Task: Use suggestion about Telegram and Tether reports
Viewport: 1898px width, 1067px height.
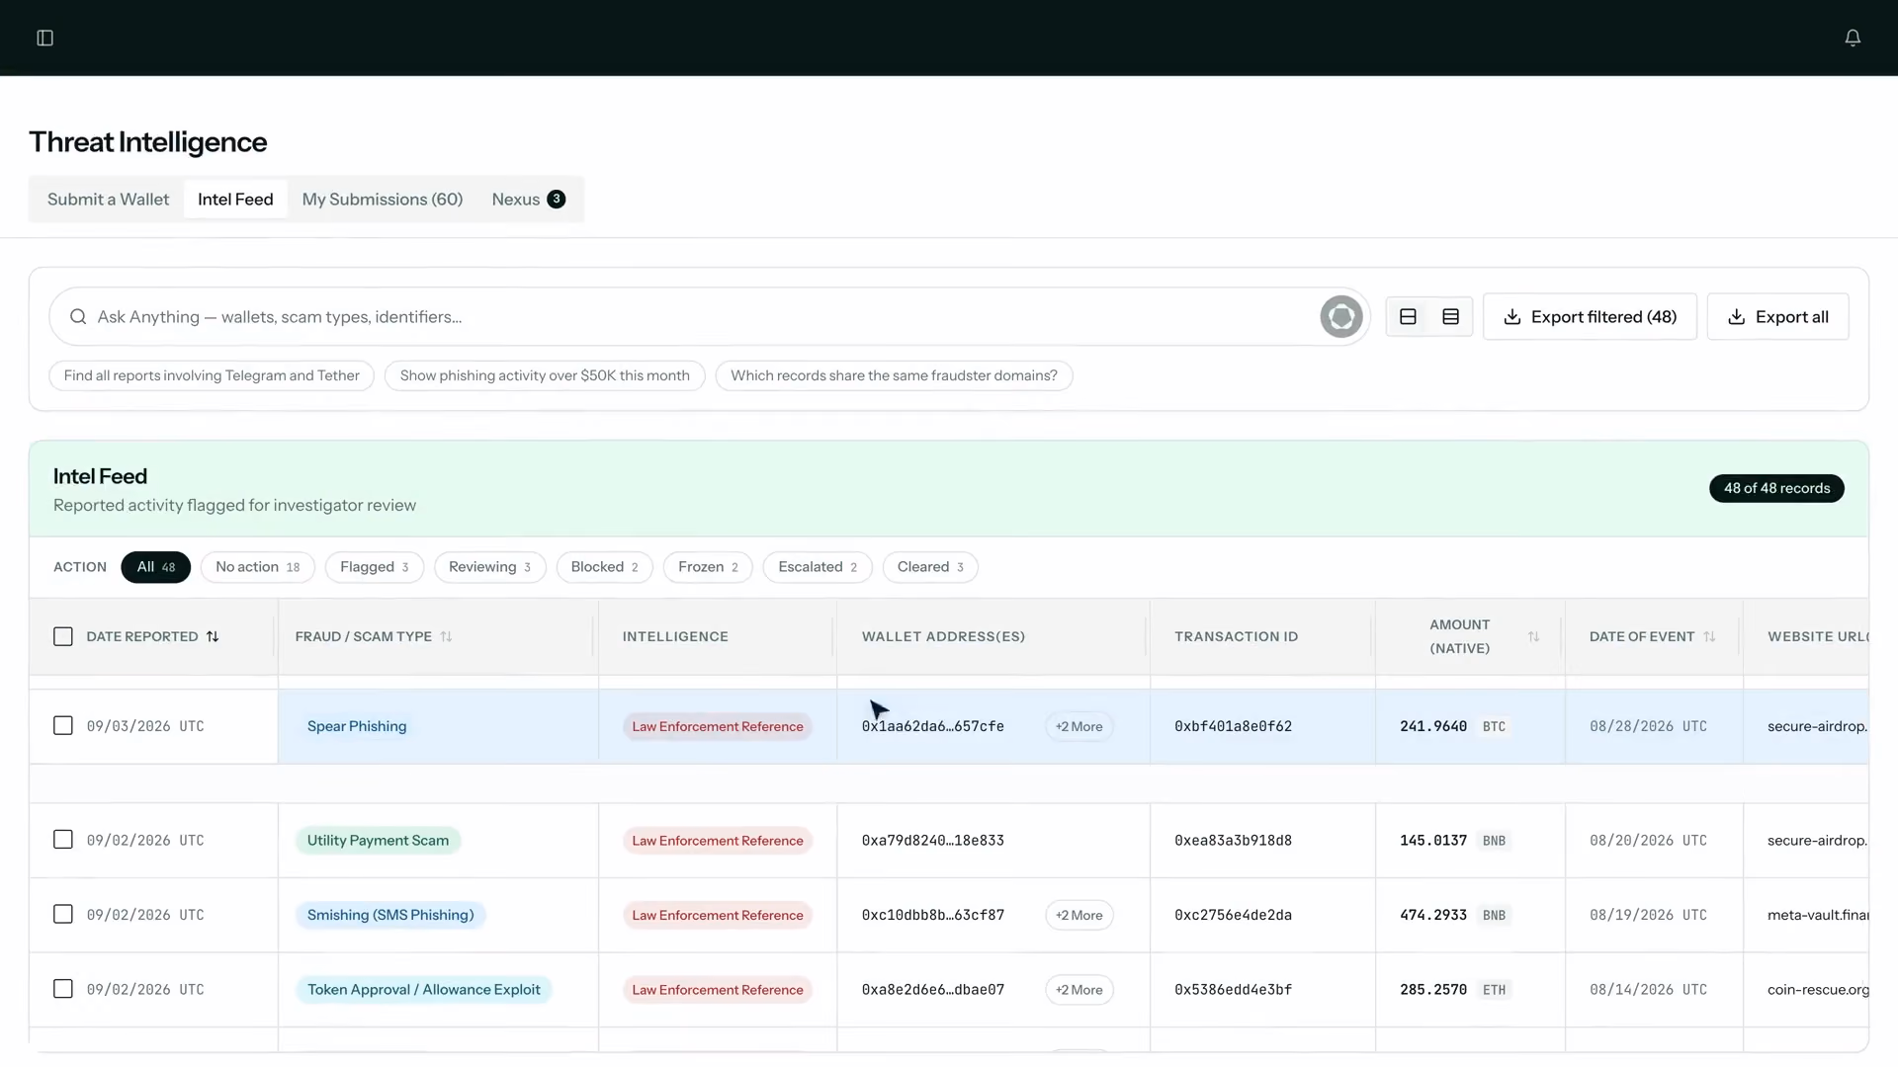Action: pyautogui.click(x=212, y=376)
